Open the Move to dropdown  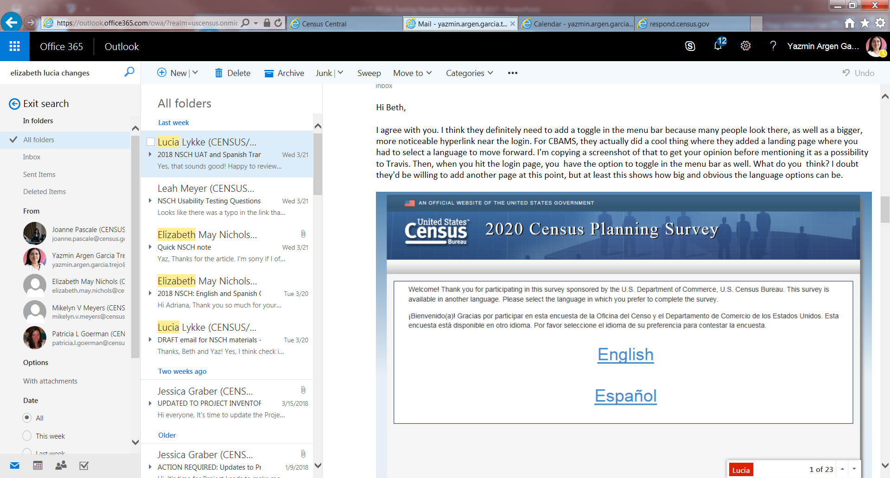pos(412,73)
